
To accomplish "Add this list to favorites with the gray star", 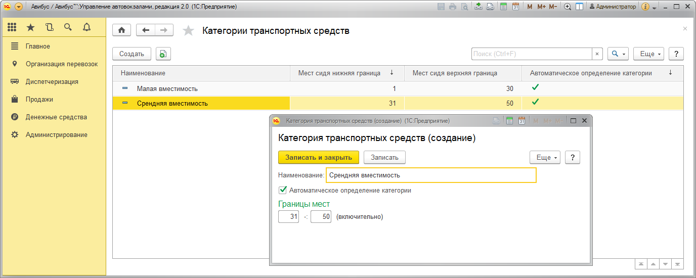I will (188, 31).
